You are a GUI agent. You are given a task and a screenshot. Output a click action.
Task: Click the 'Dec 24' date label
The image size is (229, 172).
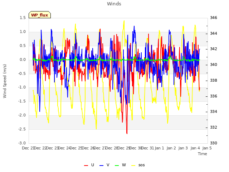pos(64,148)
